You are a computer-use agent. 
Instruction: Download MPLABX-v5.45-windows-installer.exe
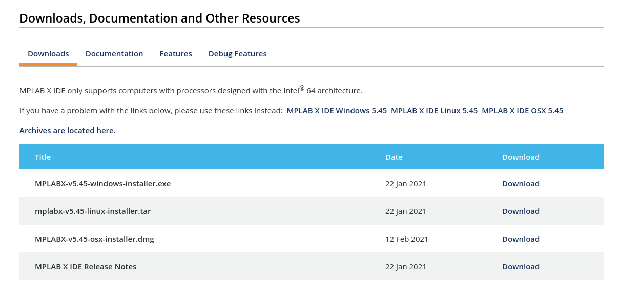[x=521, y=183]
